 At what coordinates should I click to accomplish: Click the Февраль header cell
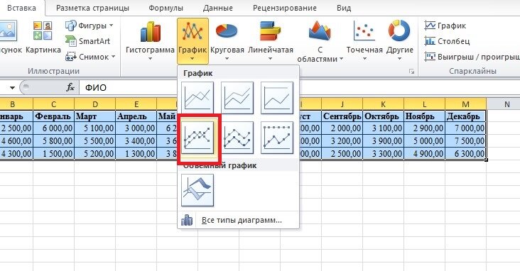(54, 116)
